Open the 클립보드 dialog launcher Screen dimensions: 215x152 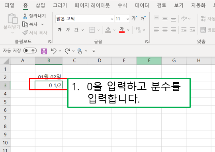(50, 42)
